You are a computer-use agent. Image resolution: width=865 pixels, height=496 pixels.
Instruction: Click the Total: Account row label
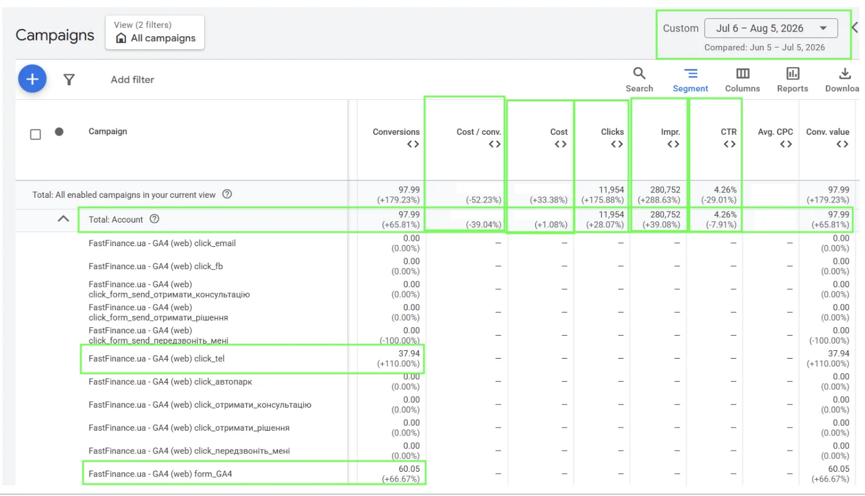[116, 219]
